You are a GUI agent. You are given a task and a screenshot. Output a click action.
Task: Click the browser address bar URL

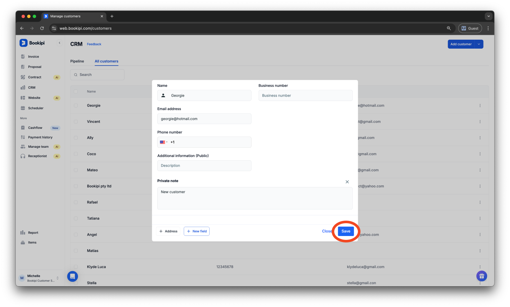(86, 28)
